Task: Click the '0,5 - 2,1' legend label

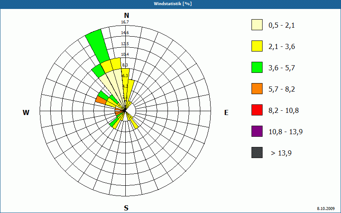Action: point(282,26)
